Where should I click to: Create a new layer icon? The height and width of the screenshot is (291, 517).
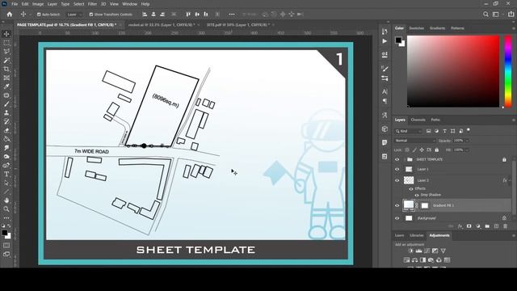tap(496, 226)
